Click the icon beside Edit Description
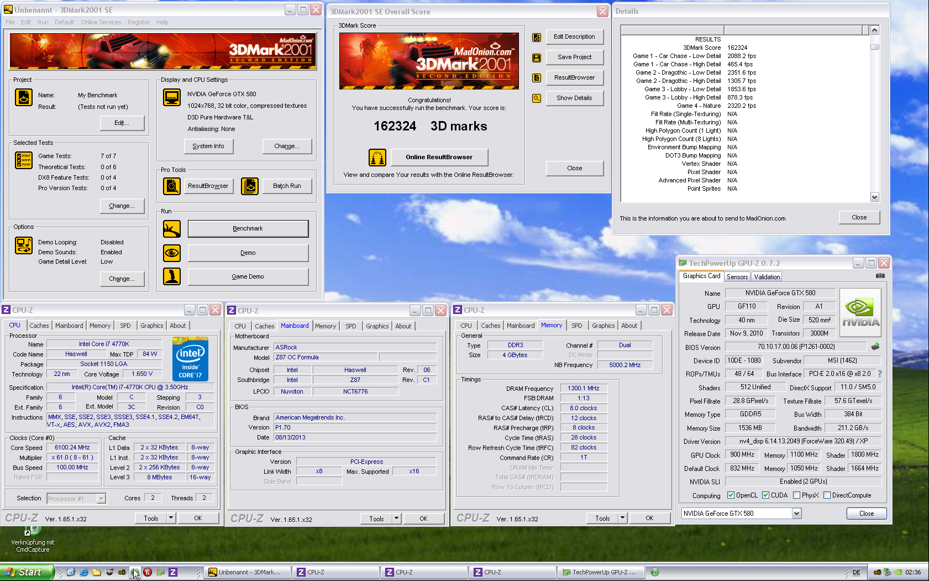This screenshot has width=929, height=581. (536, 38)
